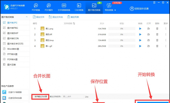Open more options for 图一.gif

click(166, 46)
